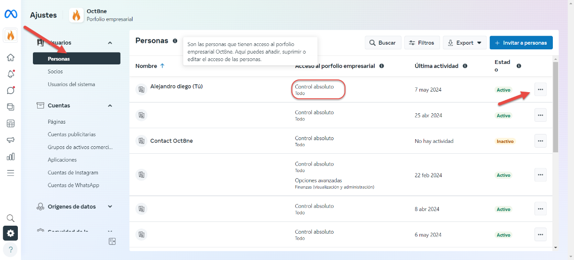The image size is (574, 260).
Task: Click Invitar a personas button
Action: [521, 43]
